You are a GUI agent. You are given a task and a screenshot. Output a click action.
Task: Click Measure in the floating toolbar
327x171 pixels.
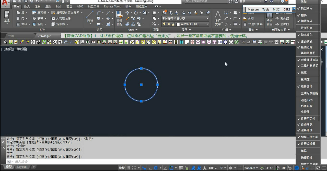click(253, 9)
